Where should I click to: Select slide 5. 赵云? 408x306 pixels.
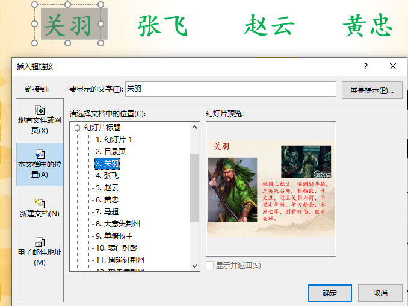[x=107, y=188]
